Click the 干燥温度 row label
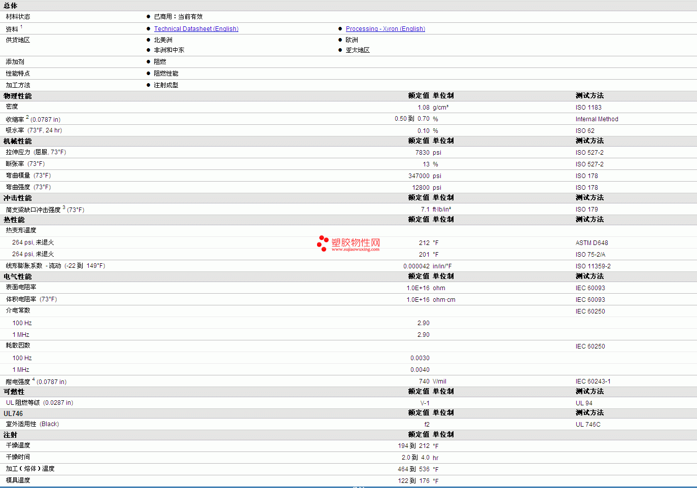 tap(18, 445)
